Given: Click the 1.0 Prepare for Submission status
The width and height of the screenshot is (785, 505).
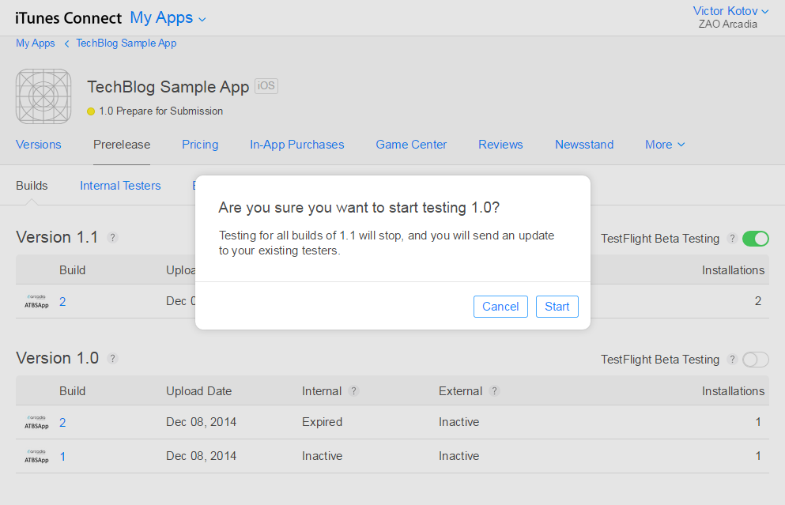Looking at the screenshot, I should click(160, 111).
